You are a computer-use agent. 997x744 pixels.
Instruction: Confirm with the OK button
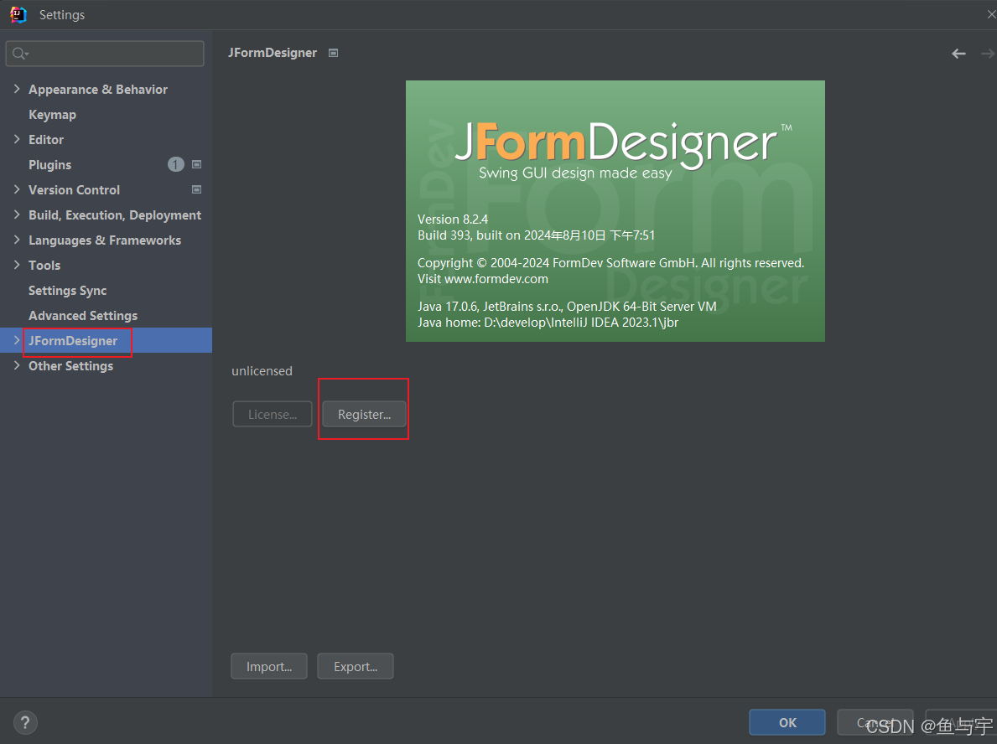pyautogui.click(x=787, y=722)
